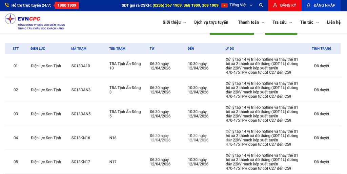Open the Liên hệ page
Image resolution: width=347 pixels, height=174 pixels.
coord(333,22)
